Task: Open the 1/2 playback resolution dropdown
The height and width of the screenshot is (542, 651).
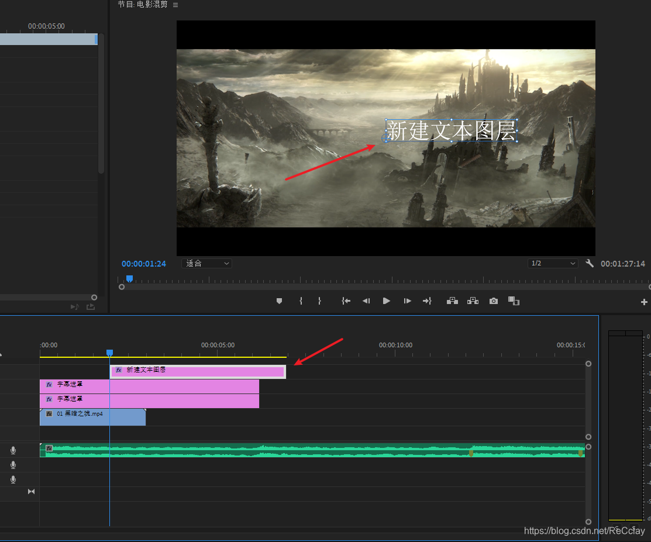Action: 553,263
